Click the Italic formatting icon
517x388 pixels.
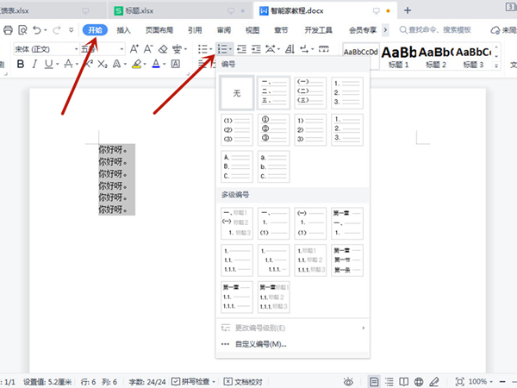point(34,65)
